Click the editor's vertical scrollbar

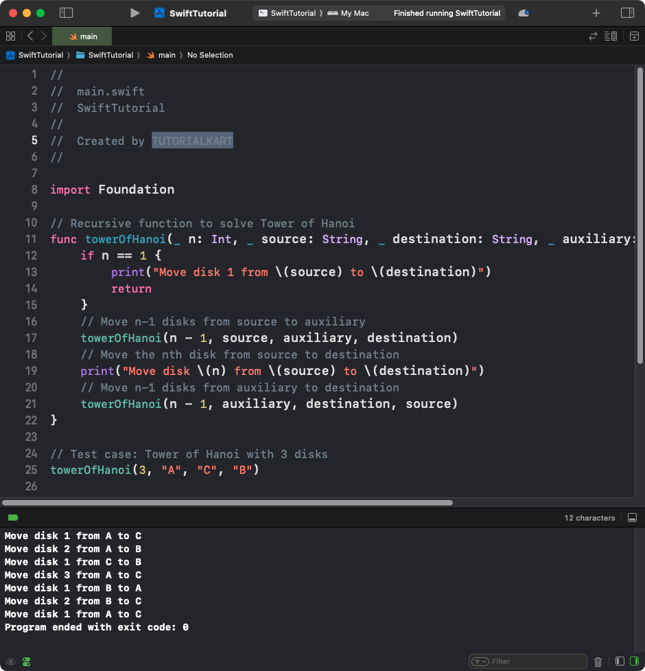point(640,216)
